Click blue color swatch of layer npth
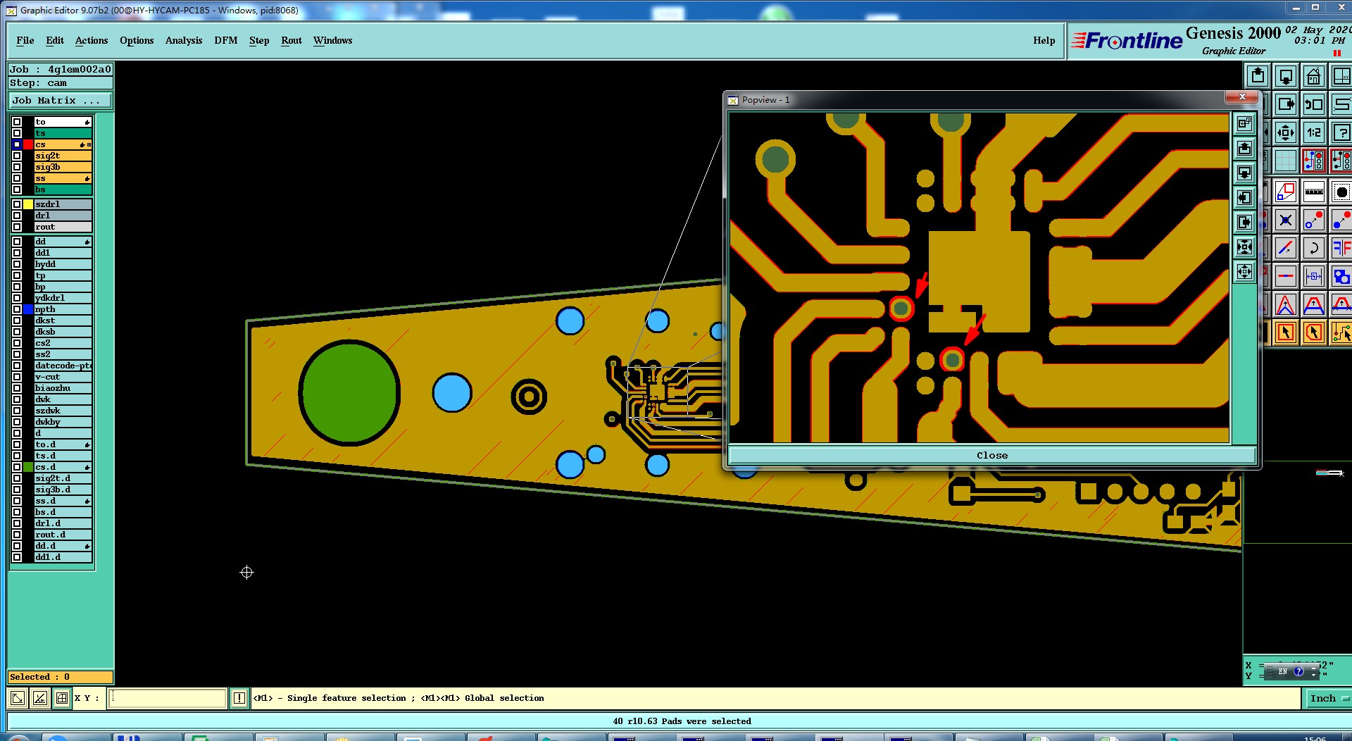Screen dimensions: 1352x741 (x=28, y=309)
